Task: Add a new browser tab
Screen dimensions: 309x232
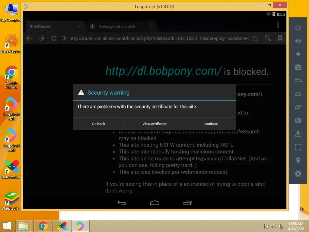Action: click(x=151, y=26)
